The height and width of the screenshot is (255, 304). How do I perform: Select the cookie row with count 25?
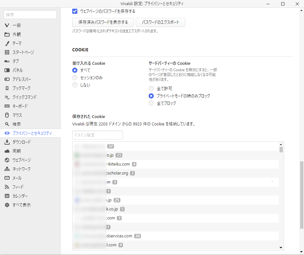pos(176,200)
